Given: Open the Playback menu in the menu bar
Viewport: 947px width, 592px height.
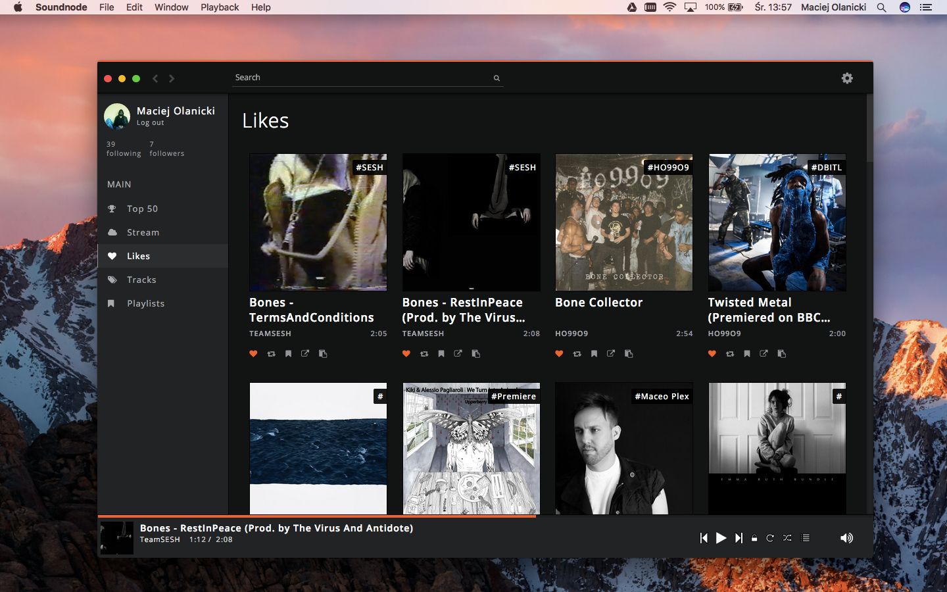Looking at the screenshot, I should coord(220,7).
